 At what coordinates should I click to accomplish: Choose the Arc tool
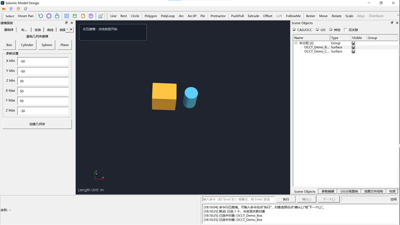tap(181, 16)
